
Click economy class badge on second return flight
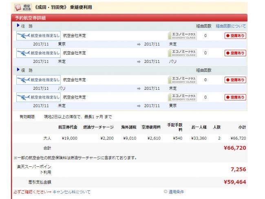(x=182, y=97)
